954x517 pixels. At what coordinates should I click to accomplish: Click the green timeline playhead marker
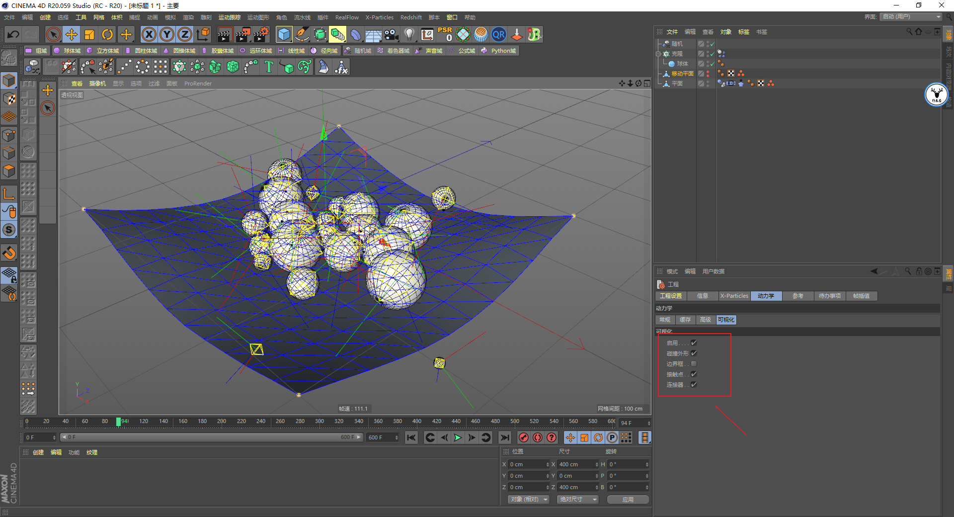click(x=119, y=422)
